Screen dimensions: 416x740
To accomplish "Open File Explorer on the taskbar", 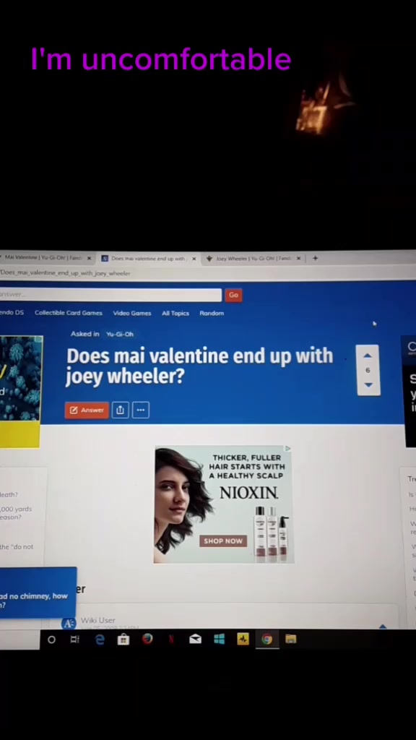I will pos(290,640).
